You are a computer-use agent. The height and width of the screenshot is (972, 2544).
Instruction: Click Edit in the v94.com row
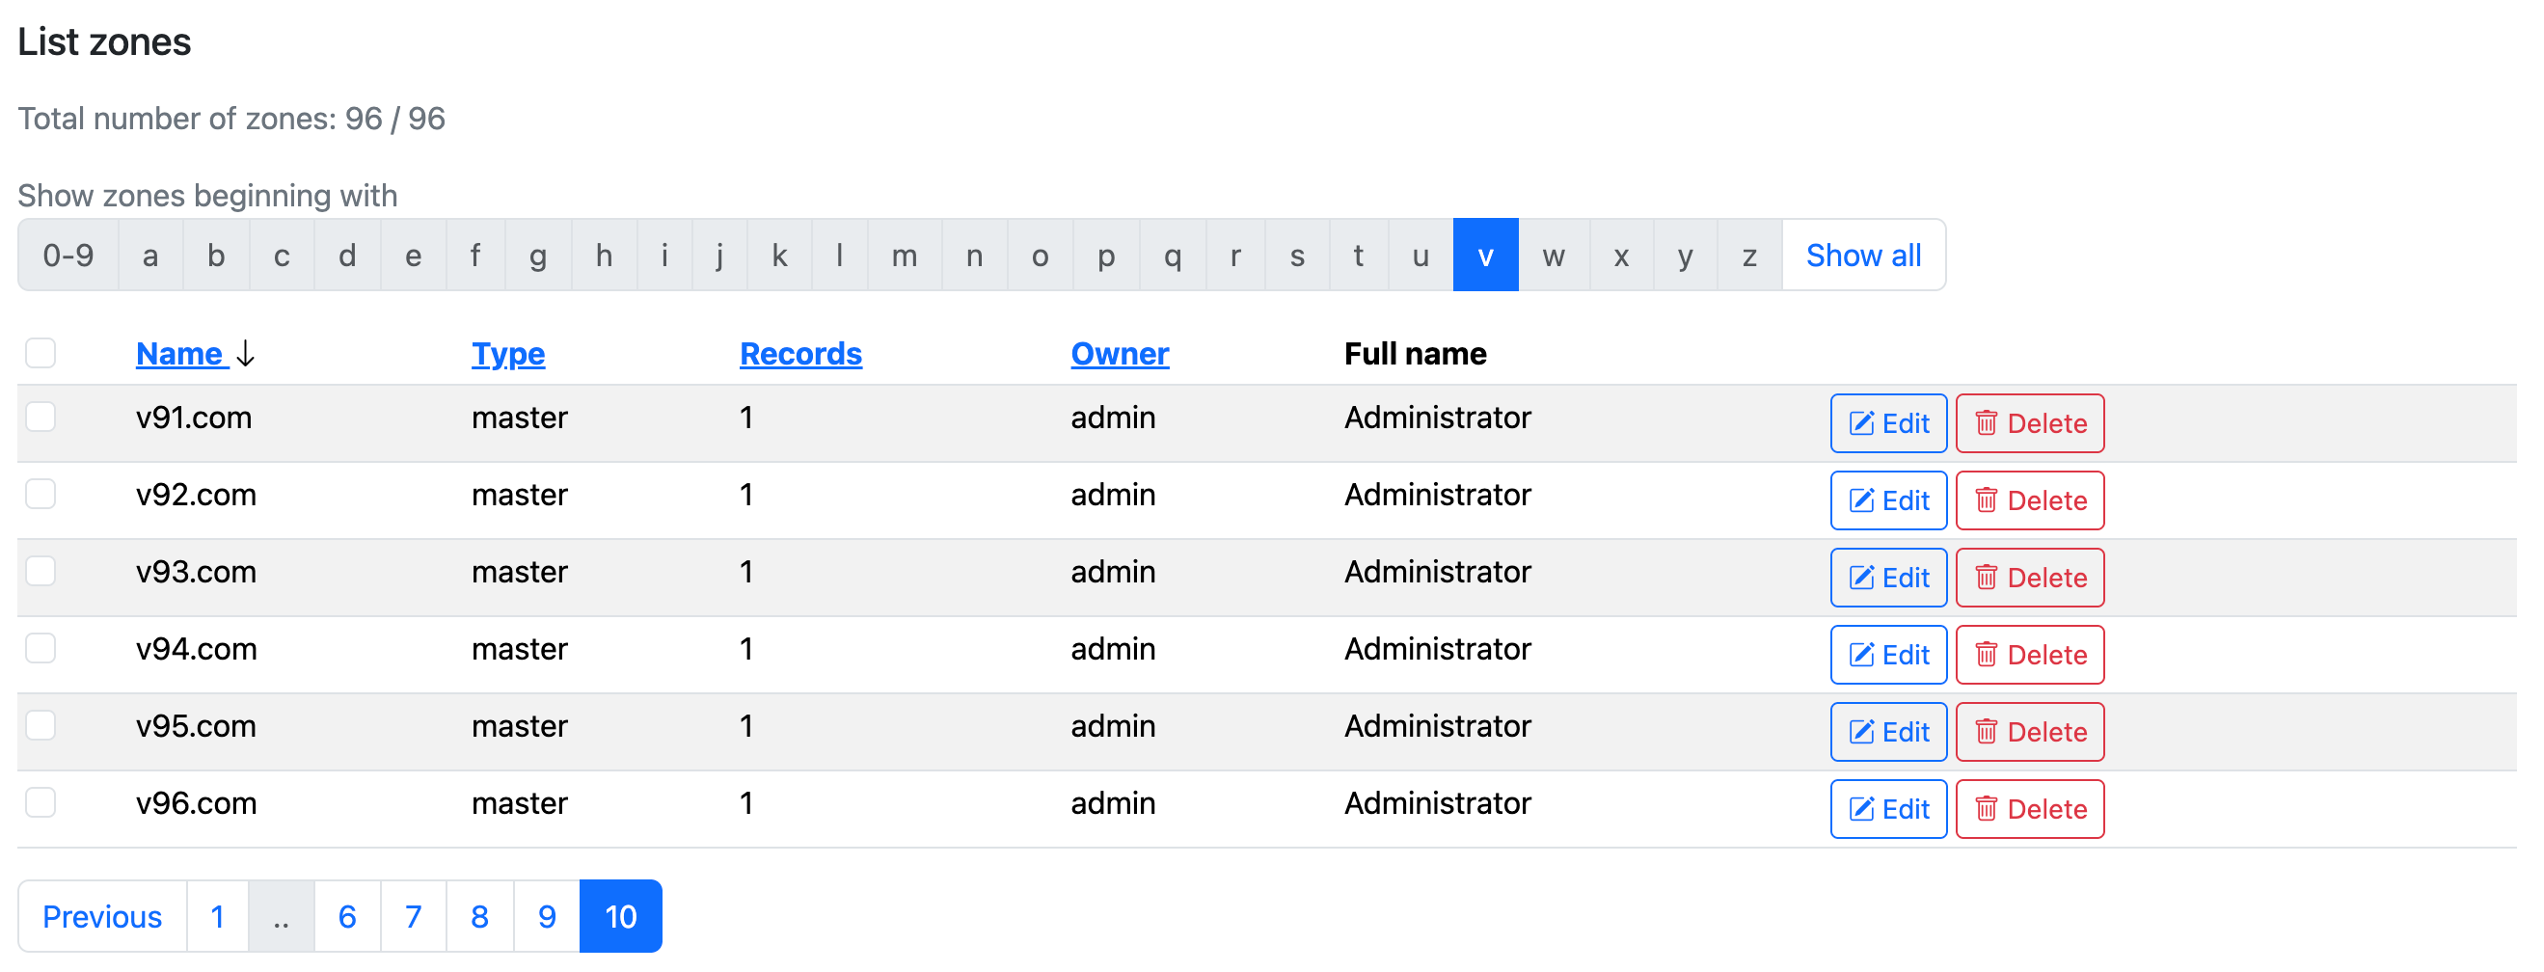point(1887,654)
